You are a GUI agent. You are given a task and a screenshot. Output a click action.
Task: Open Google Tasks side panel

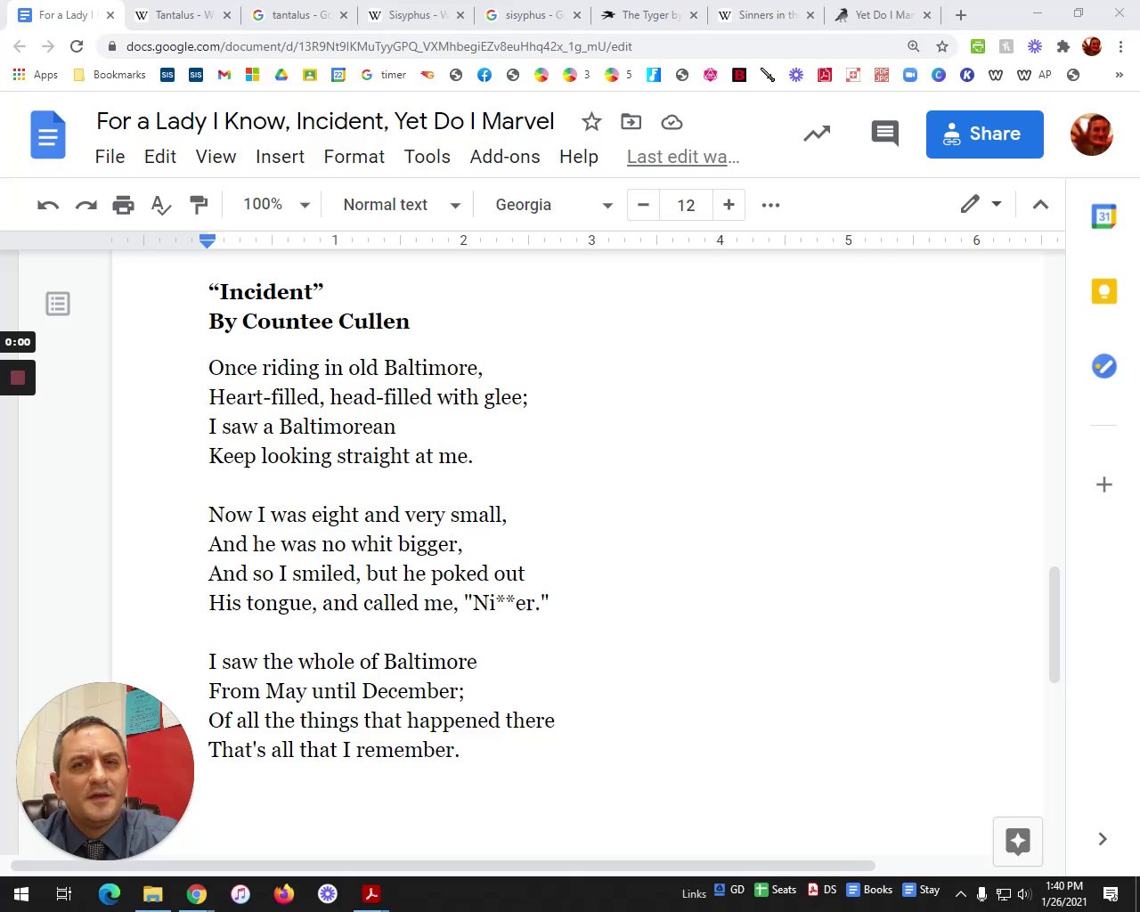[1104, 366]
